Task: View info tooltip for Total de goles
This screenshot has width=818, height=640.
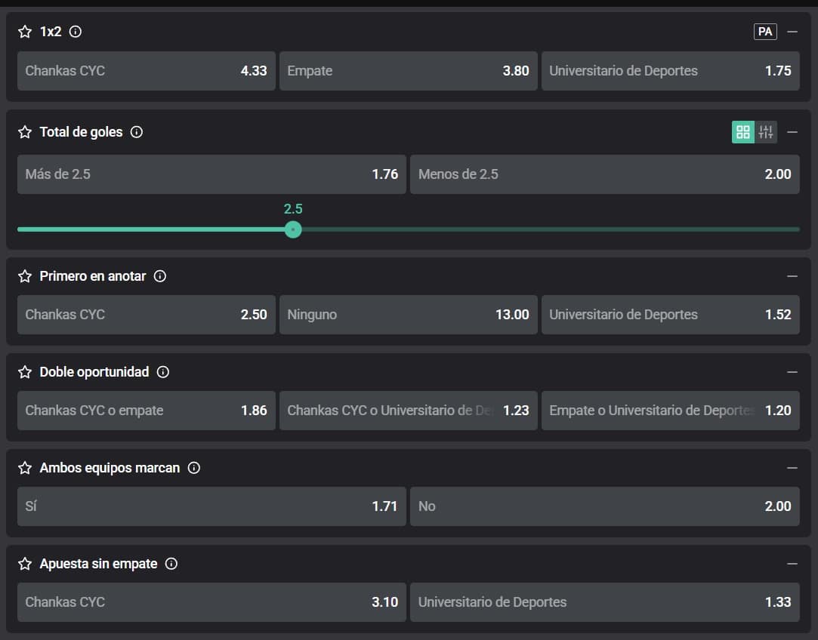Action: tap(137, 132)
